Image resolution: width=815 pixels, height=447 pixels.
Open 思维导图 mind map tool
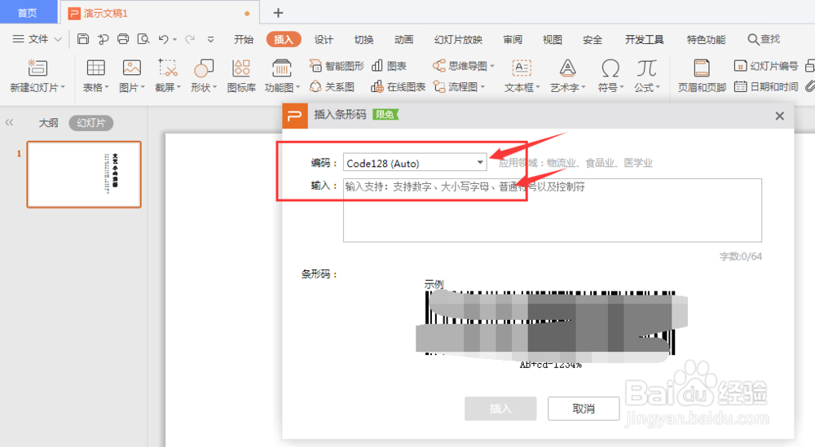pyautogui.click(x=463, y=66)
